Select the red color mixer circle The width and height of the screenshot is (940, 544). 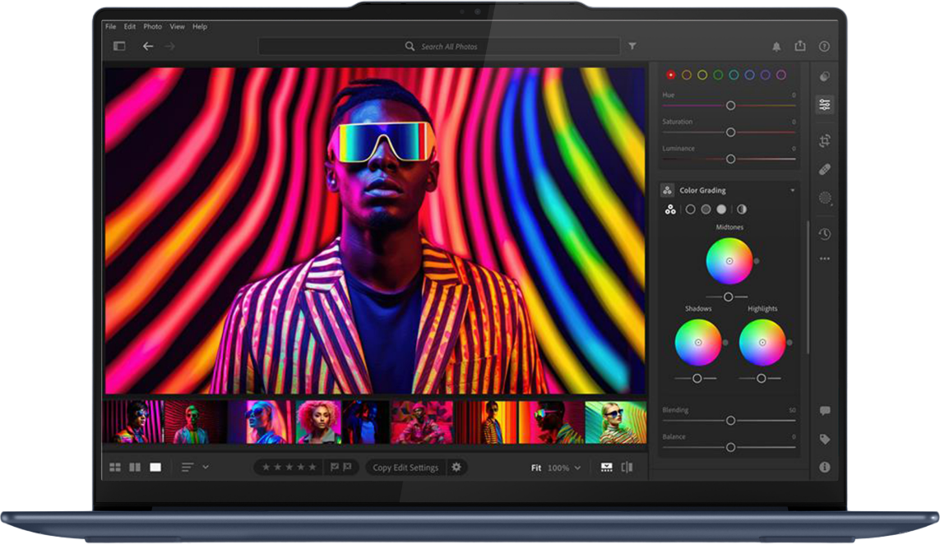coord(670,75)
